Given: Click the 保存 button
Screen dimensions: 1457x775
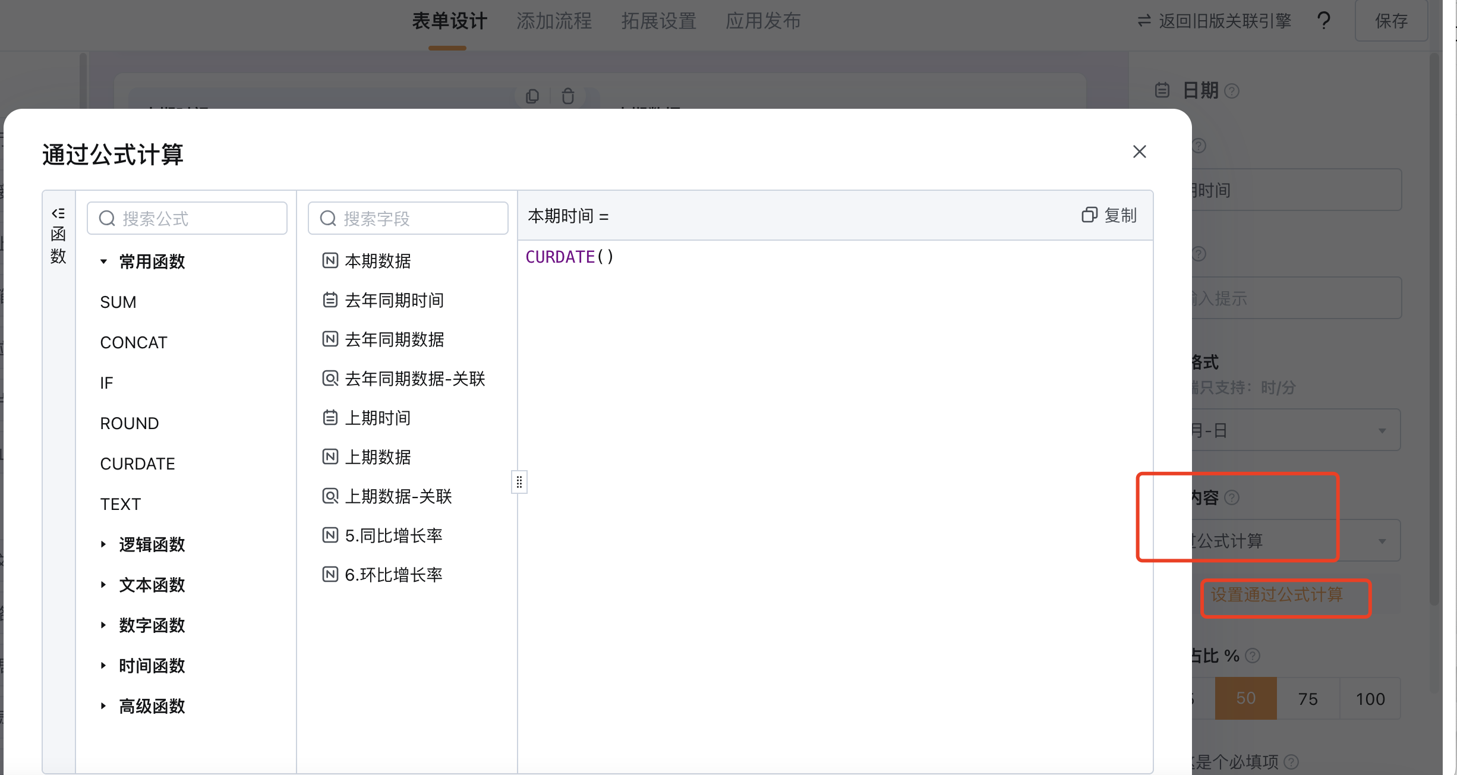Looking at the screenshot, I should click(x=1391, y=21).
